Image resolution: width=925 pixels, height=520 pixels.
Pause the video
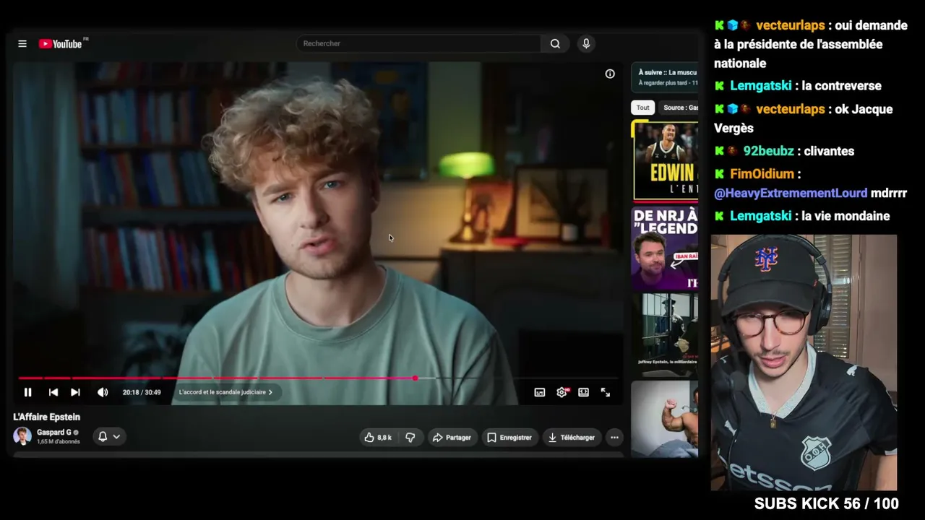[27, 392]
